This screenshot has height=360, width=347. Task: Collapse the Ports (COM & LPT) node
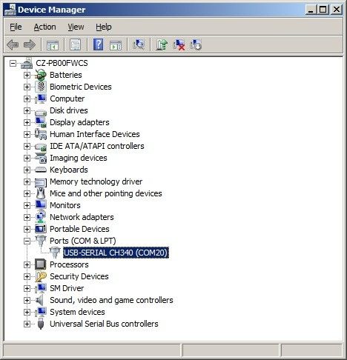27,241
